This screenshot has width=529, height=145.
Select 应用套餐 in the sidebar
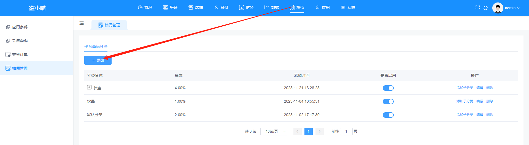(x=37, y=27)
